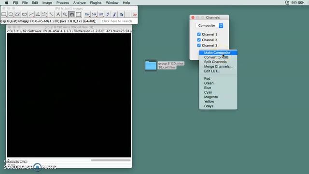
Task: Uncheck the Channel 2 checkbox
Action: coord(199,40)
